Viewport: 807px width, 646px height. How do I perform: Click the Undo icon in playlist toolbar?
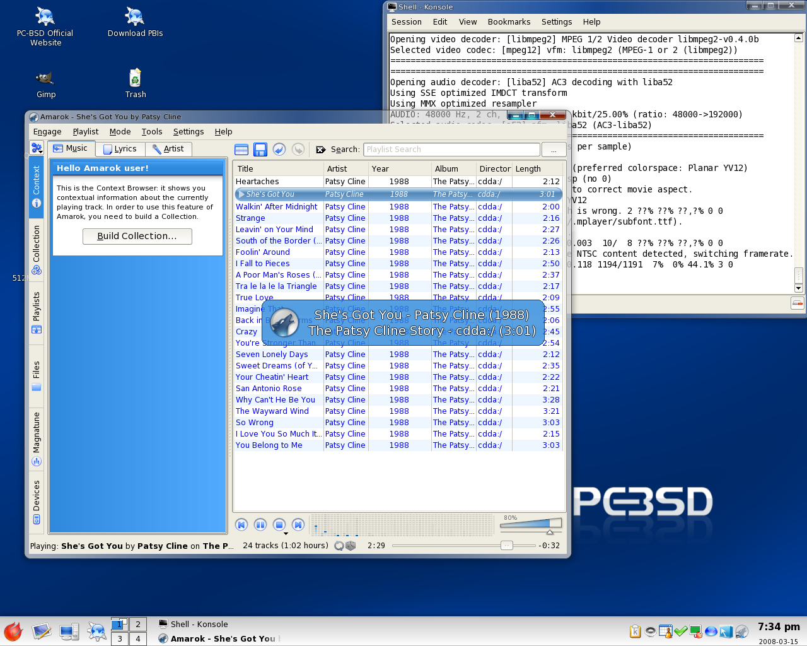click(279, 150)
